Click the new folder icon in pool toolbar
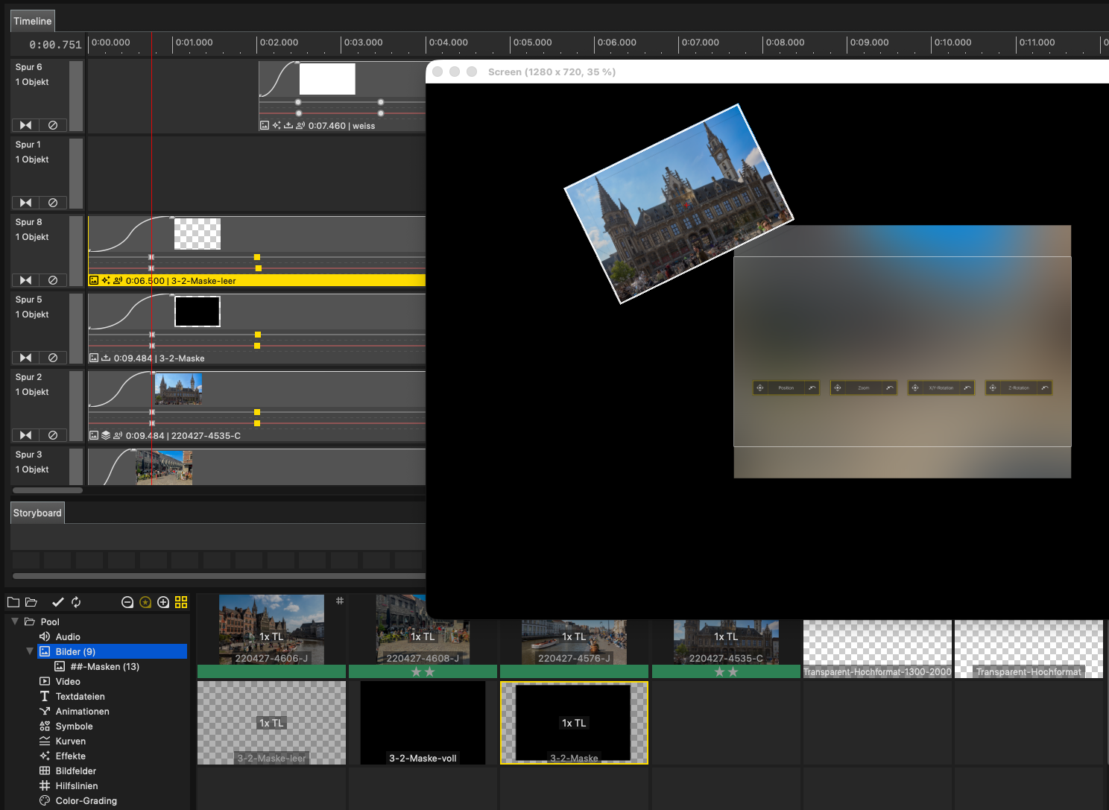Screen dimensions: 1109x810 coord(13,602)
